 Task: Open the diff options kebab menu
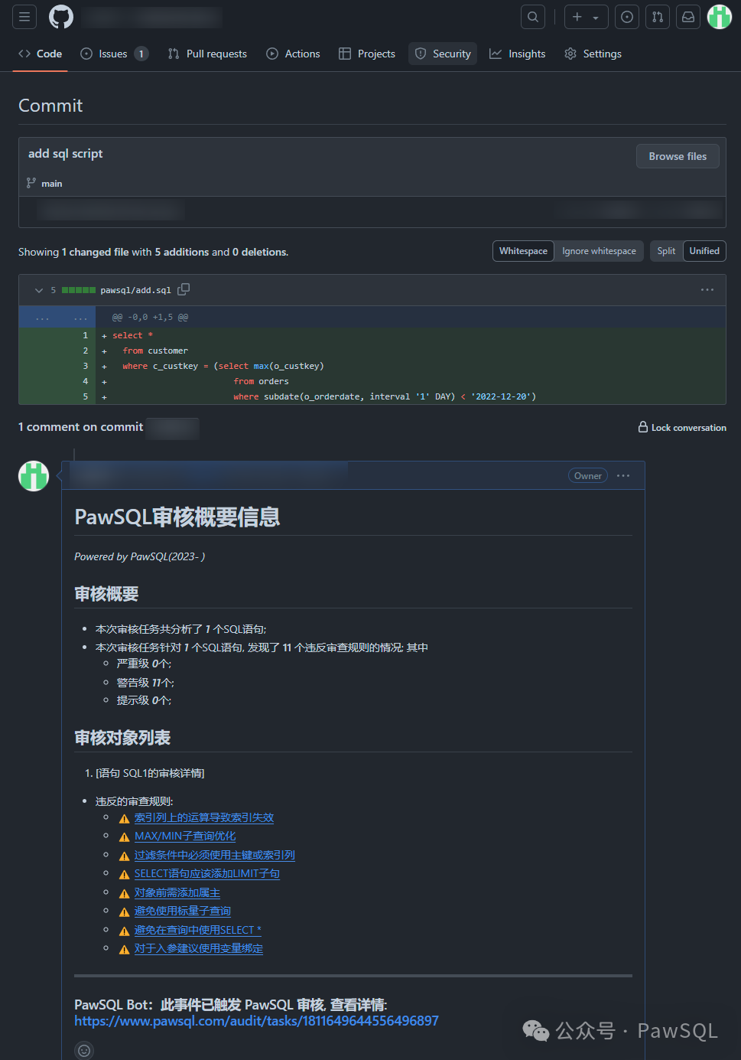pyautogui.click(x=707, y=289)
